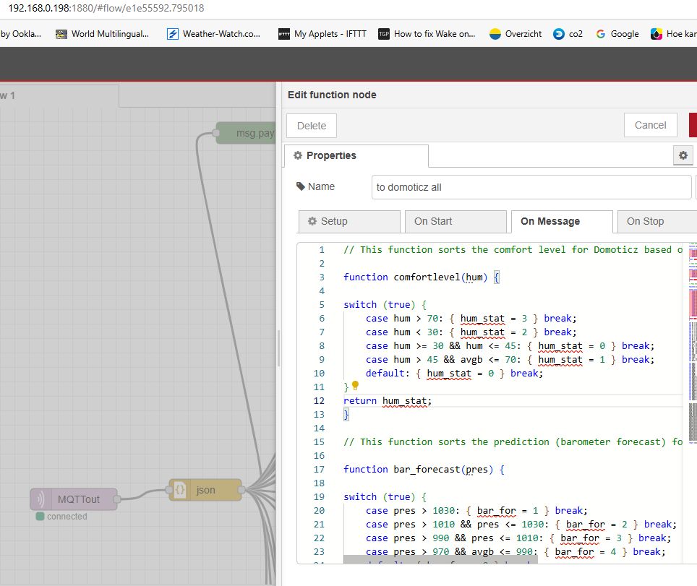Screen dimensions: 697x586
Task: Click the json node's braces icon
Action: (x=179, y=490)
